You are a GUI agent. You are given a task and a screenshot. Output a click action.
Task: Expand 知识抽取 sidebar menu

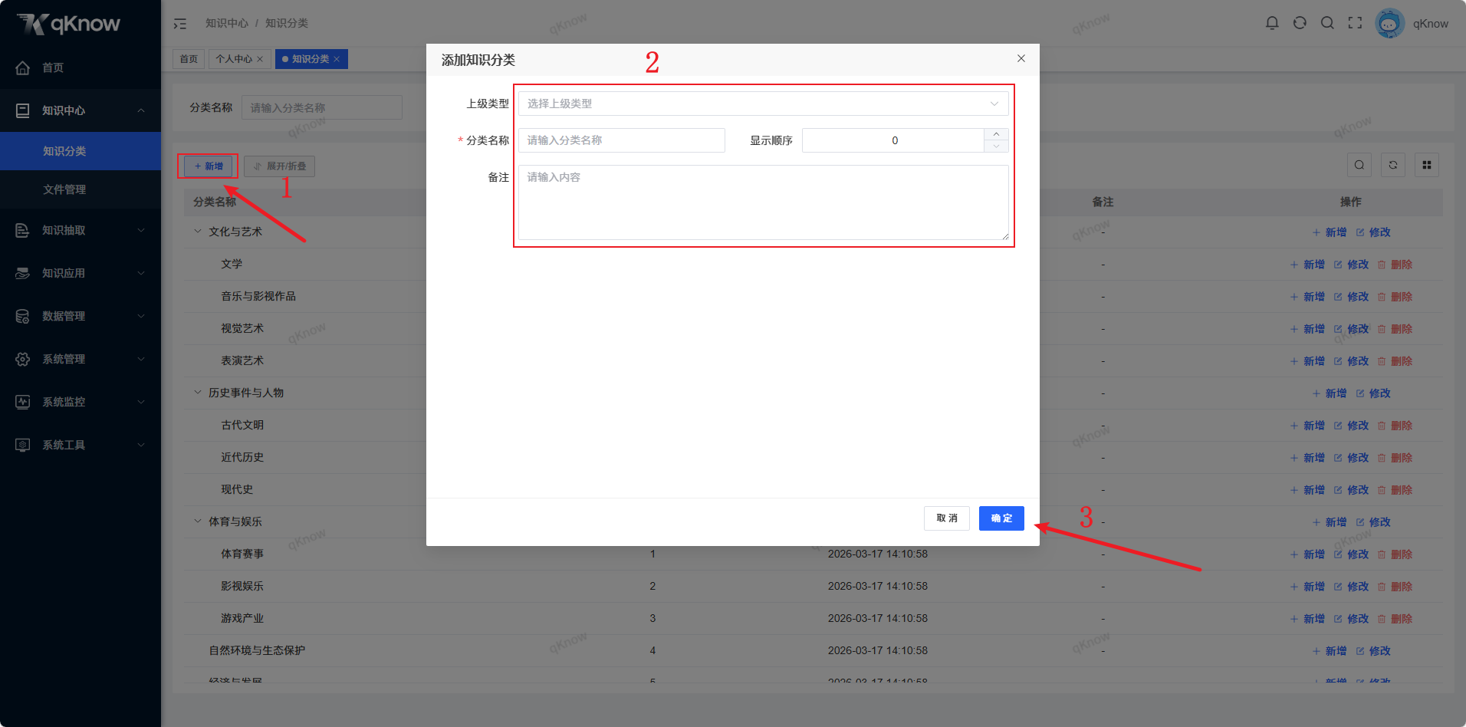(81, 230)
